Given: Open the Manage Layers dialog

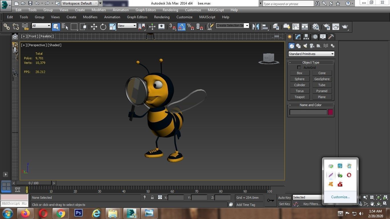Looking at the screenshot, I should 276,27.
